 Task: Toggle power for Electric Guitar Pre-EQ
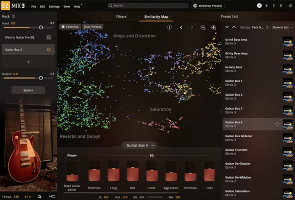click(49, 37)
